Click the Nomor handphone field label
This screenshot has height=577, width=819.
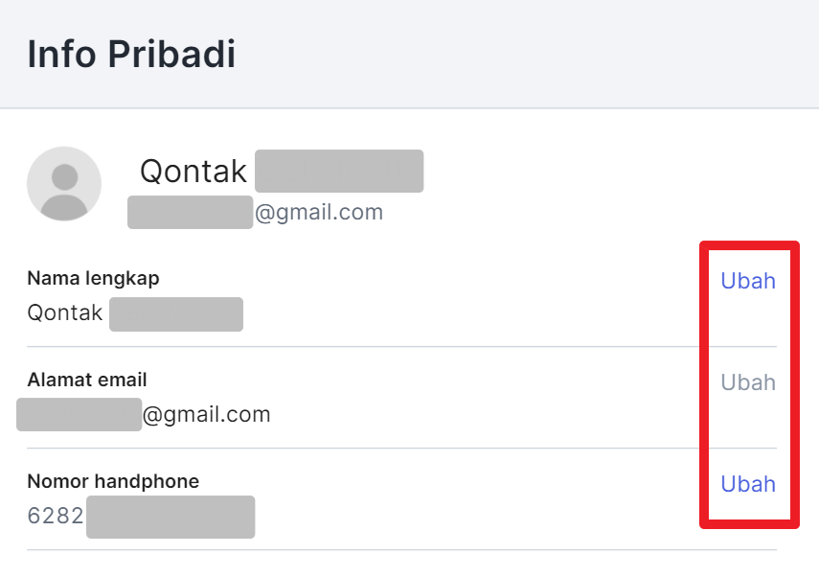(x=113, y=481)
